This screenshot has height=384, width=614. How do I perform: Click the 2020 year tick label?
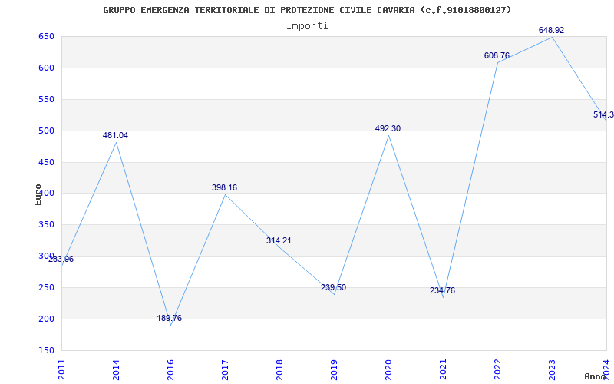click(x=388, y=369)
